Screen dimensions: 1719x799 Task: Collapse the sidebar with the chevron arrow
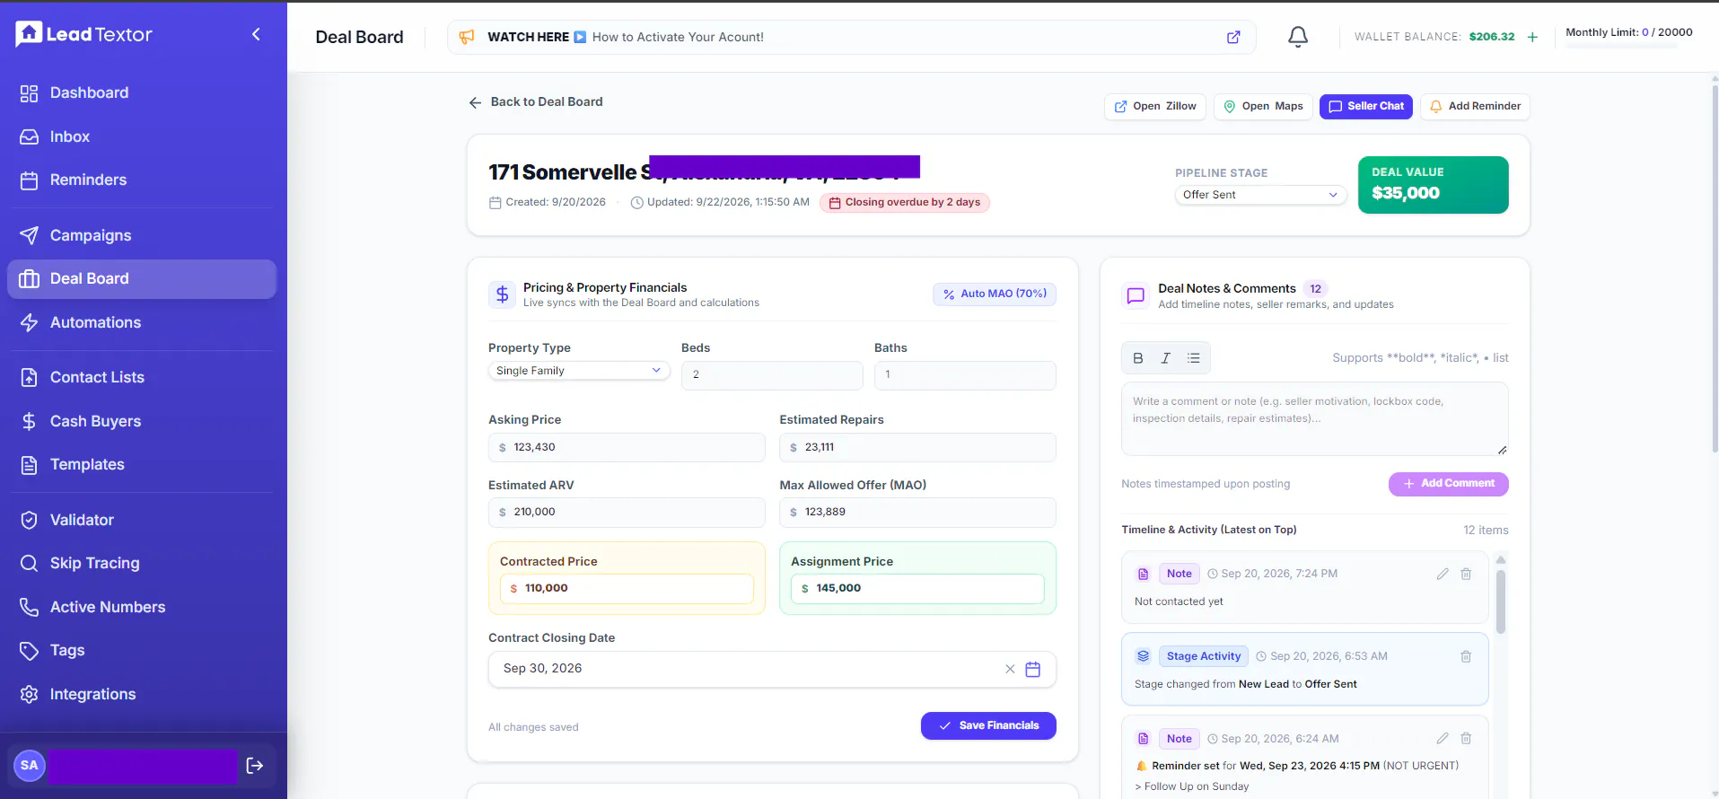[256, 34]
